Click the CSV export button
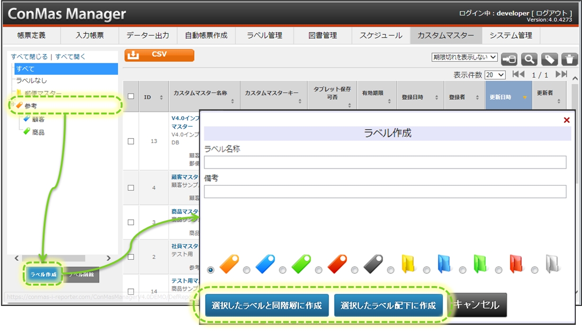582x331 pixels. click(159, 55)
